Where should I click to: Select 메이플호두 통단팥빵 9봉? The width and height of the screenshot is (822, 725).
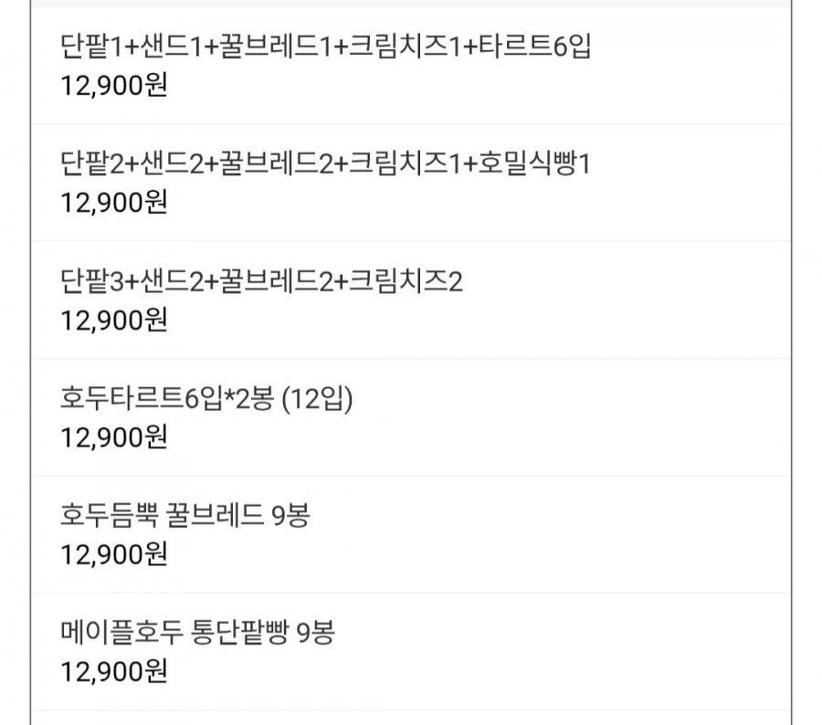(197, 633)
